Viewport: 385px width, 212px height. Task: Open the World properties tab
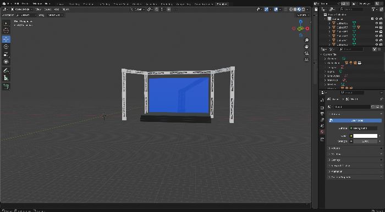click(322, 132)
